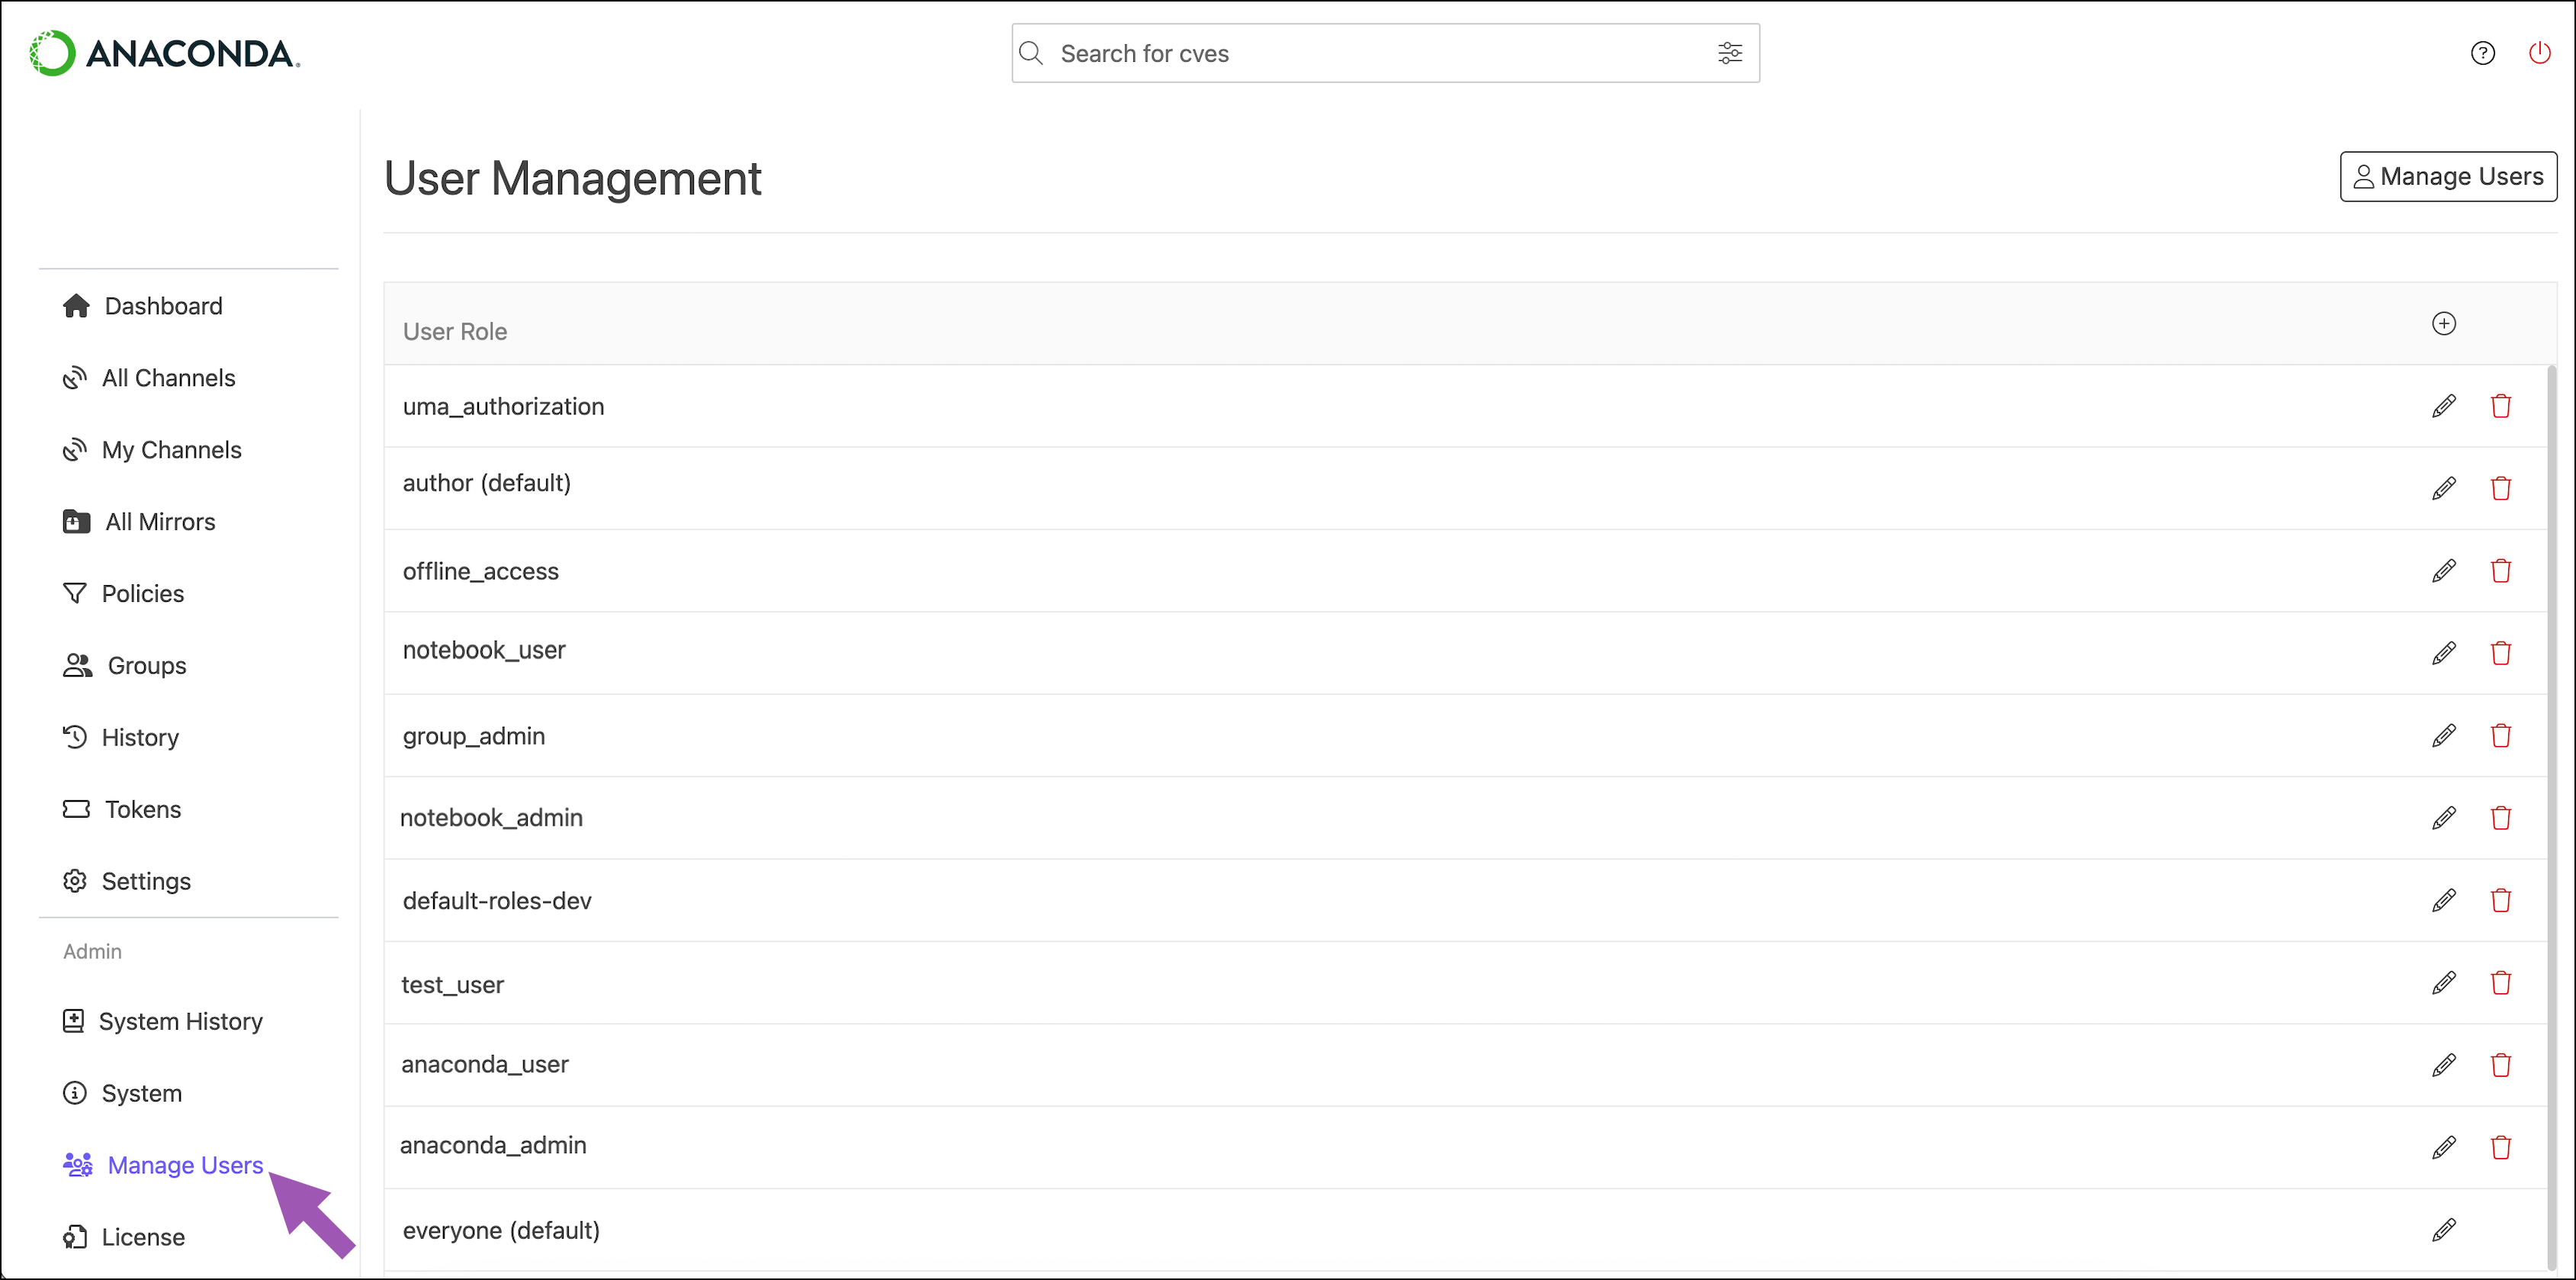The width and height of the screenshot is (2576, 1280).
Task: Edit the uma_authorization role
Action: pyautogui.click(x=2443, y=406)
